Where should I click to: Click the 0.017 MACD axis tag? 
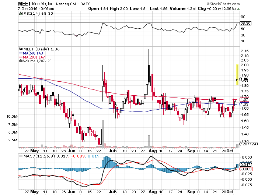pyautogui.click(x=245, y=164)
